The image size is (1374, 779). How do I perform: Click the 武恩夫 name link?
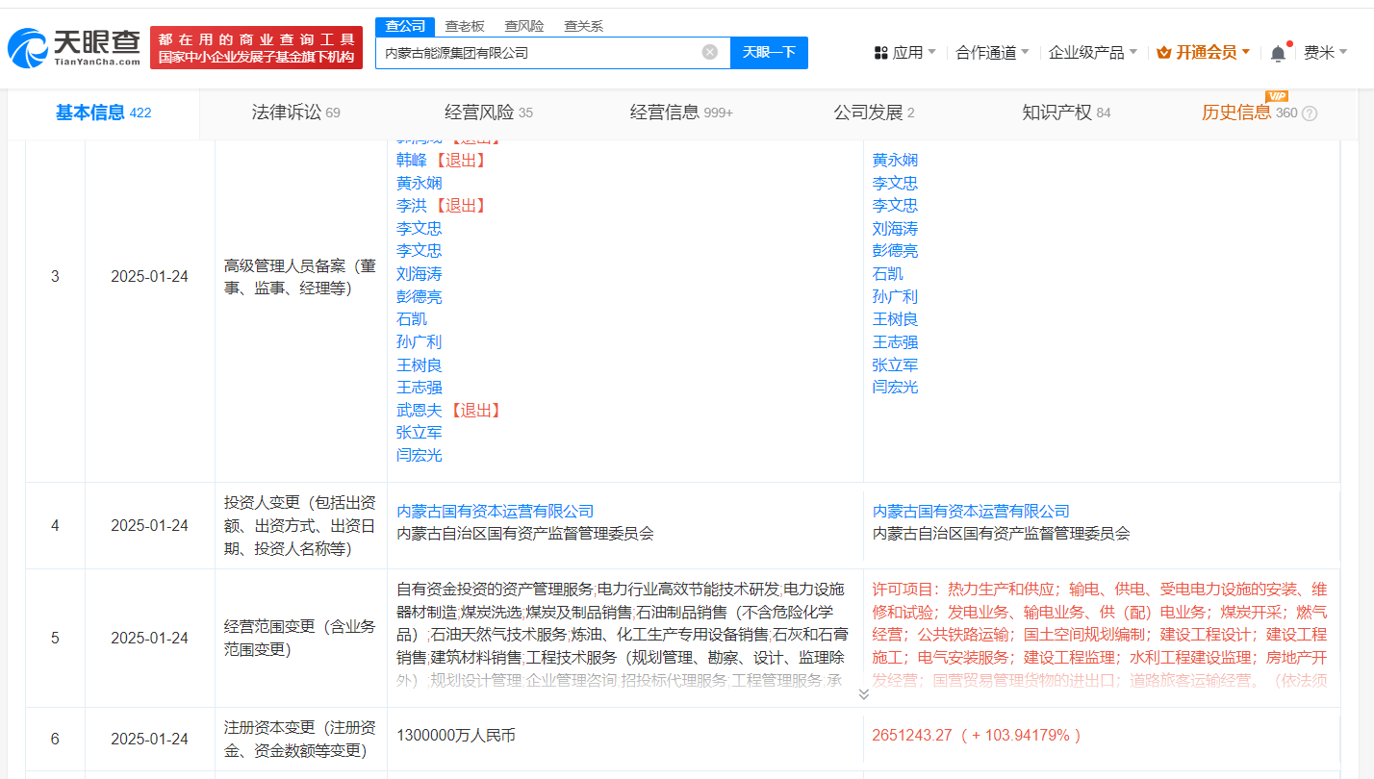coord(420,410)
